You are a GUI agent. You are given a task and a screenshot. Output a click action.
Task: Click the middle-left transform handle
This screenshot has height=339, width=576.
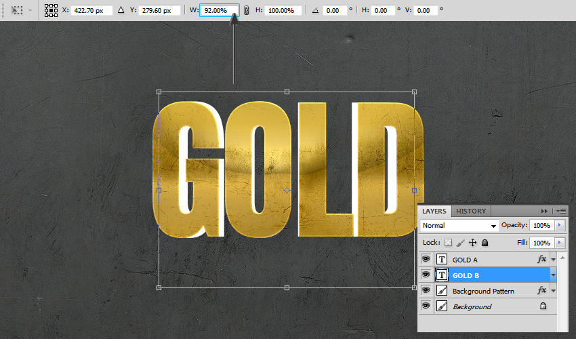tap(159, 190)
